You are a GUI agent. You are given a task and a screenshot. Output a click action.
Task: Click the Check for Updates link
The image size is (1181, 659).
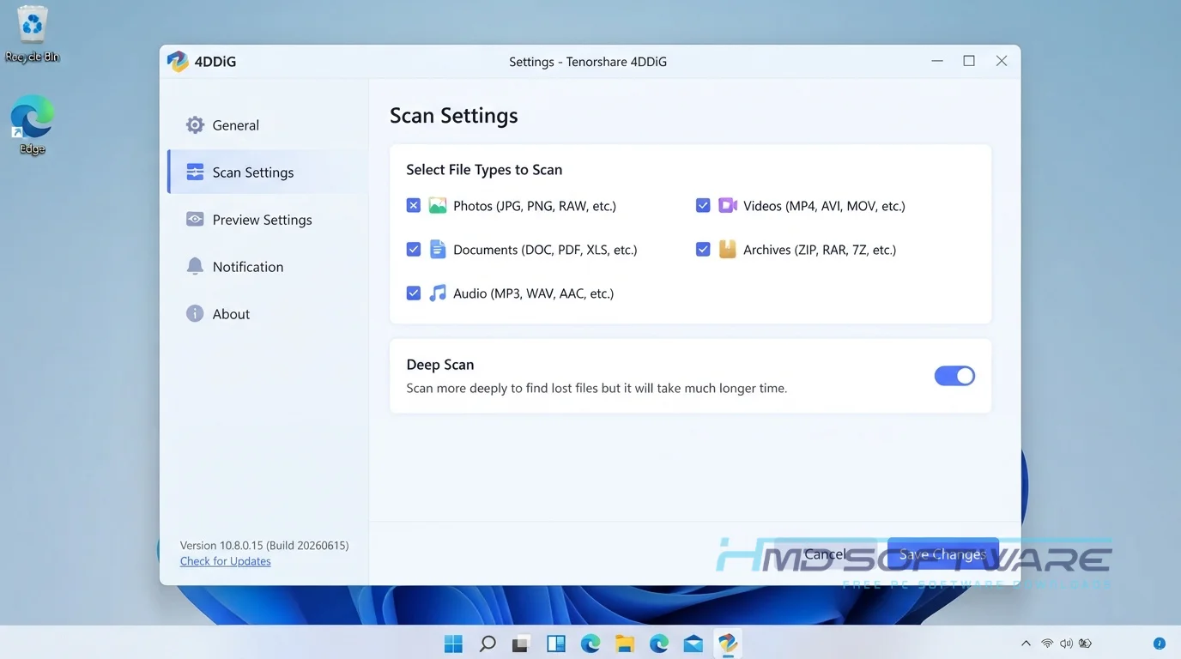pos(226,561)
